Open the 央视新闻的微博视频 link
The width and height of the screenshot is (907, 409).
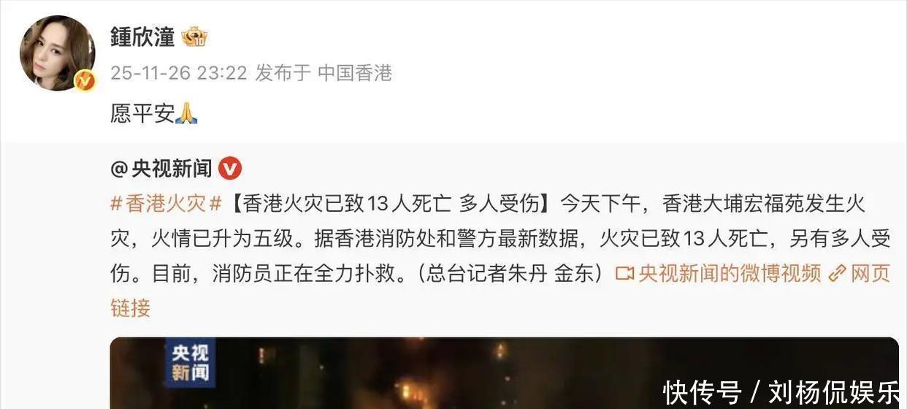click(730, 274)
